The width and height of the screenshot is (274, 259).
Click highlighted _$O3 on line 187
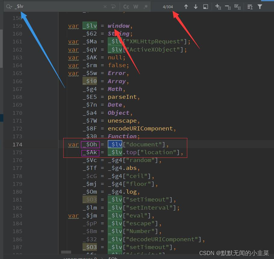click(90, 247)
